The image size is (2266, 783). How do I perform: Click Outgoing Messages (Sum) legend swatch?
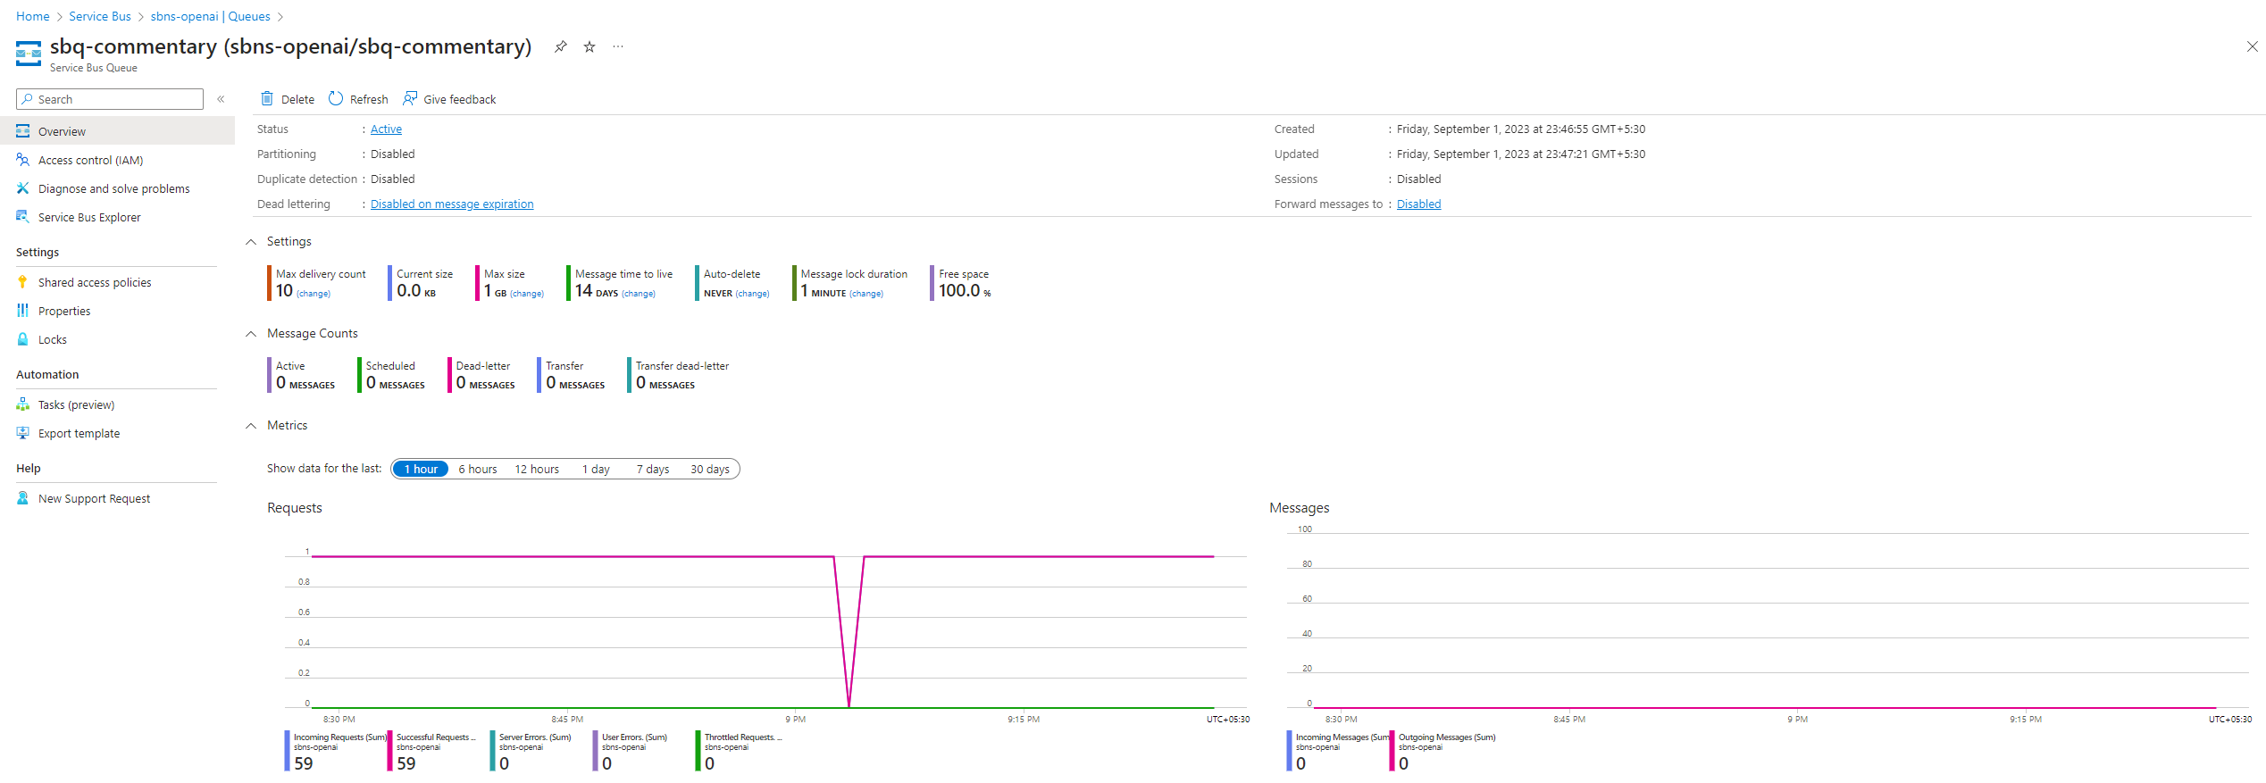point(1392,751)
